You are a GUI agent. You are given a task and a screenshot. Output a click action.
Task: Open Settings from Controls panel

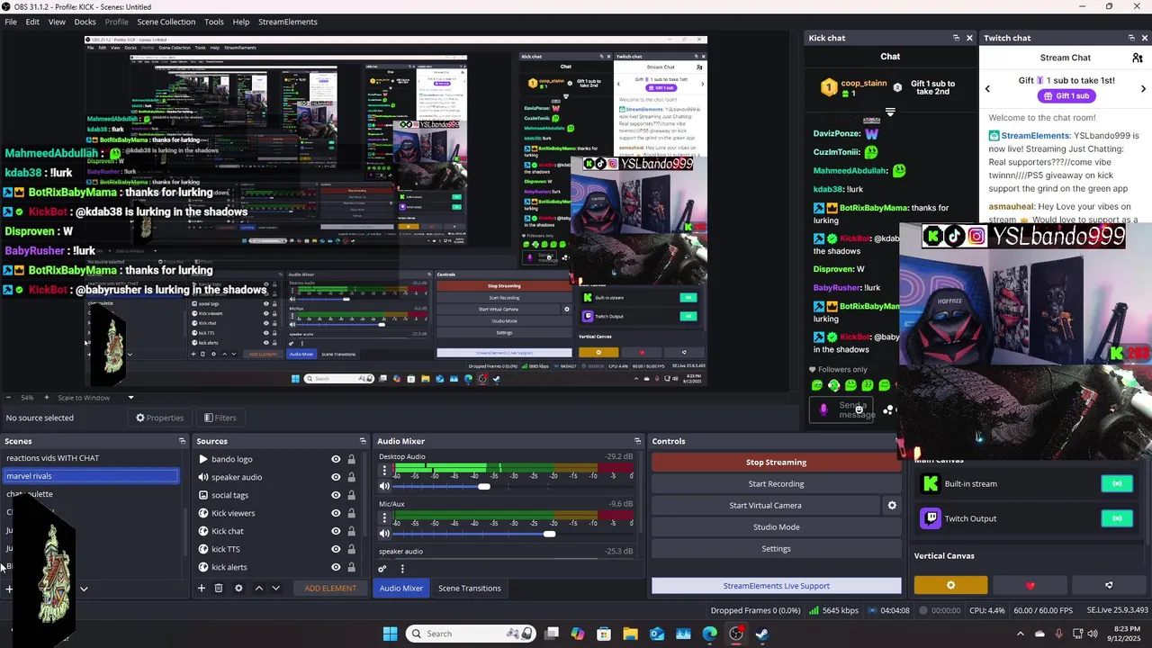coord(776,548)
